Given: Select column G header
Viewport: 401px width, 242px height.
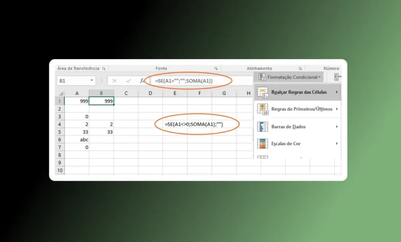Looking at the screenshot, I should (224, 93).
